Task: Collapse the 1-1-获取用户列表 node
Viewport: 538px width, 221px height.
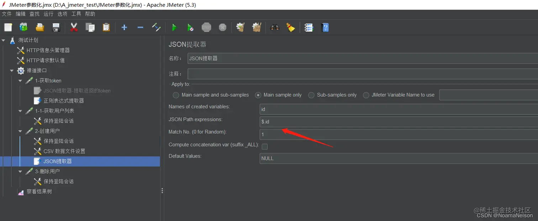Action: click(20, 111)
